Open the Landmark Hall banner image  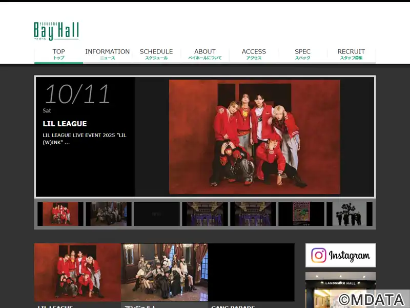(x=340, y=290)
